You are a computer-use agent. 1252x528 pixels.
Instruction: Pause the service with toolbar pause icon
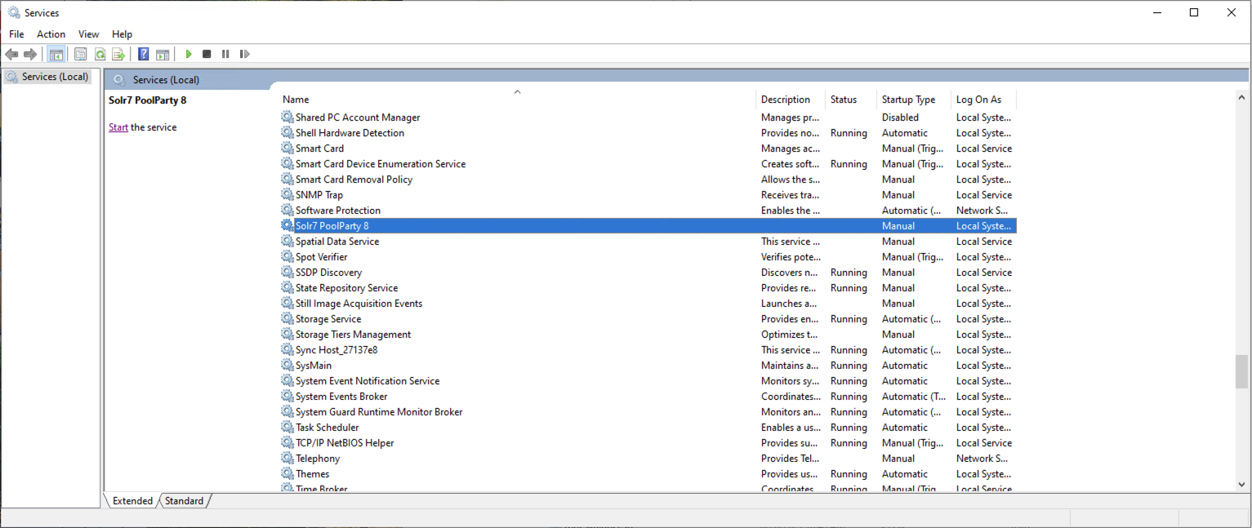tap(225, 54)
